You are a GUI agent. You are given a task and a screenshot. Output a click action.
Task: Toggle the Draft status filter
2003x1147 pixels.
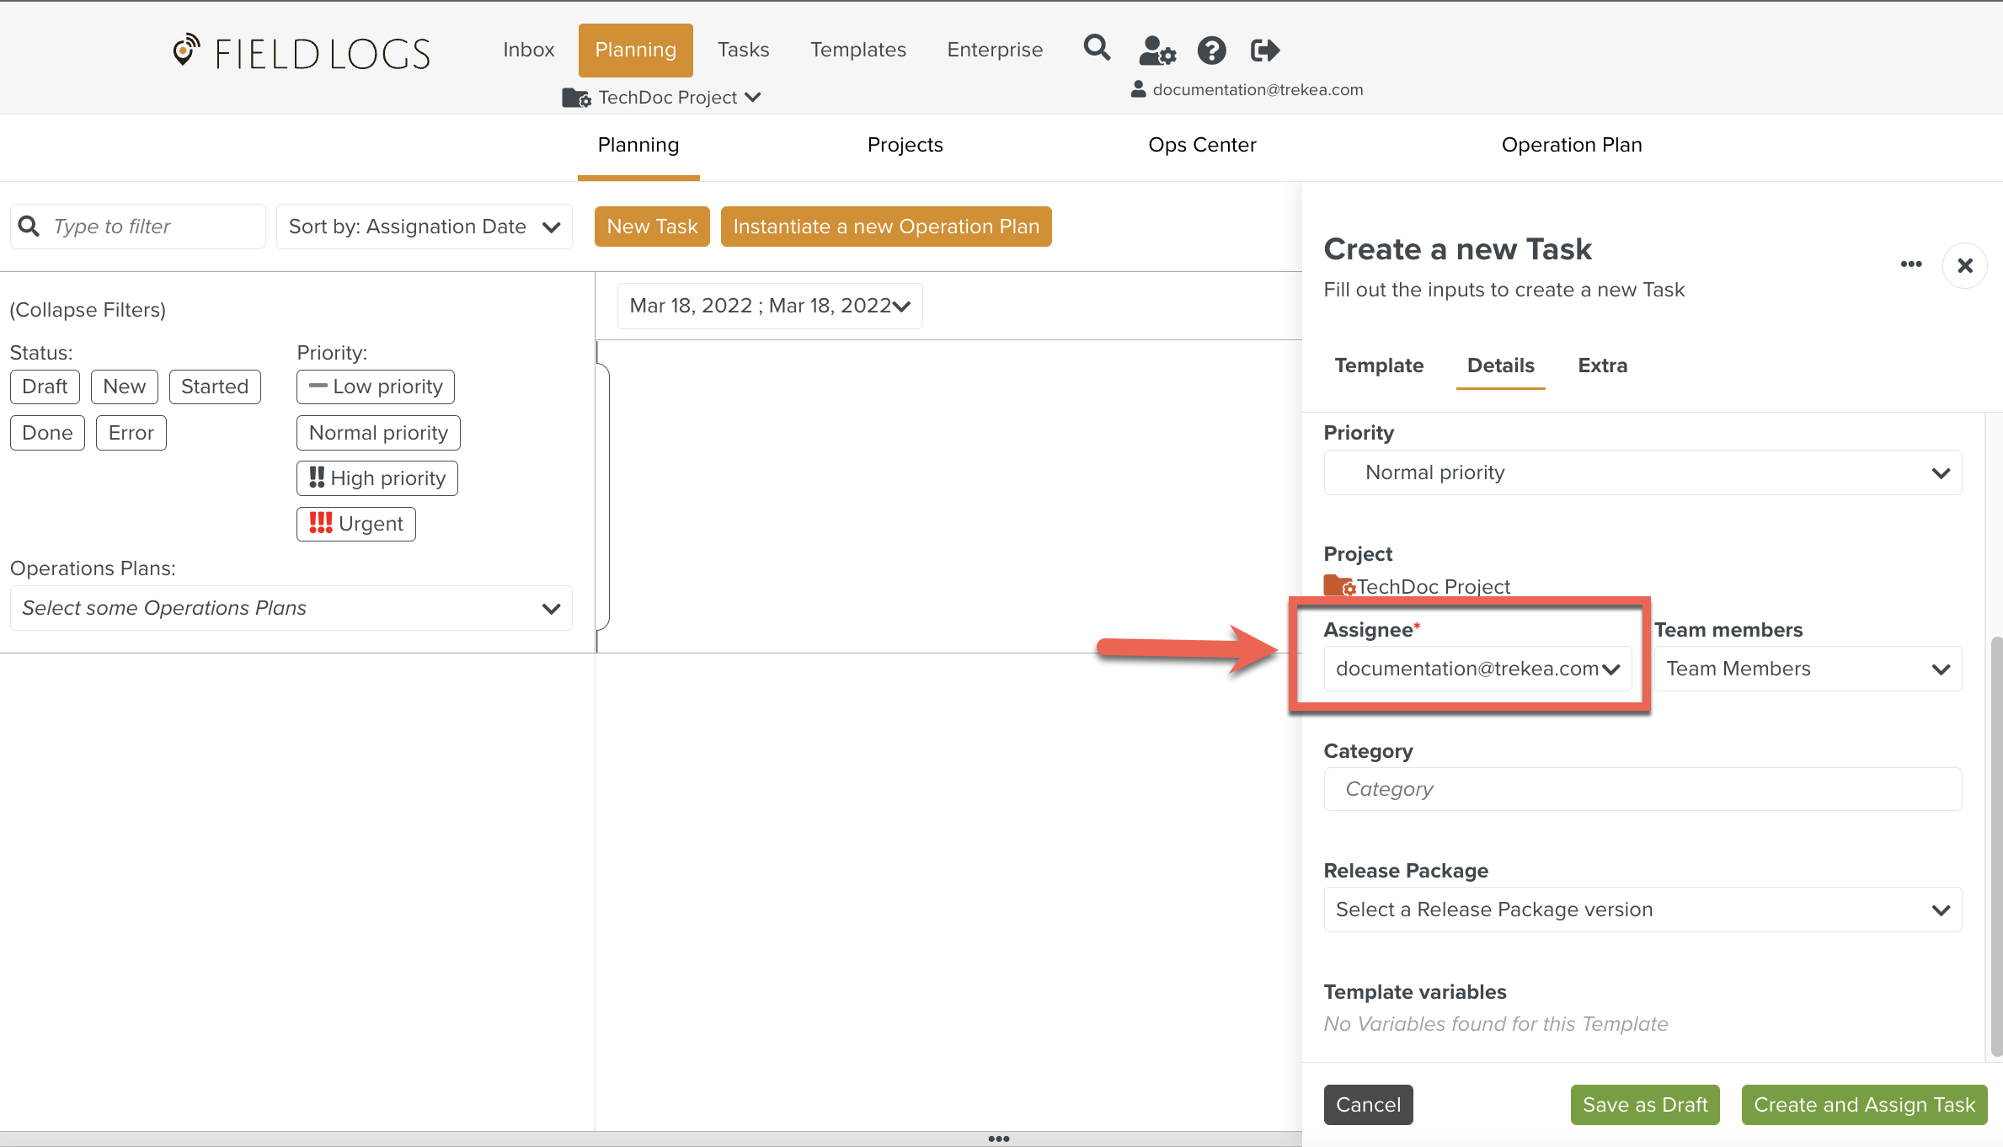45,387
